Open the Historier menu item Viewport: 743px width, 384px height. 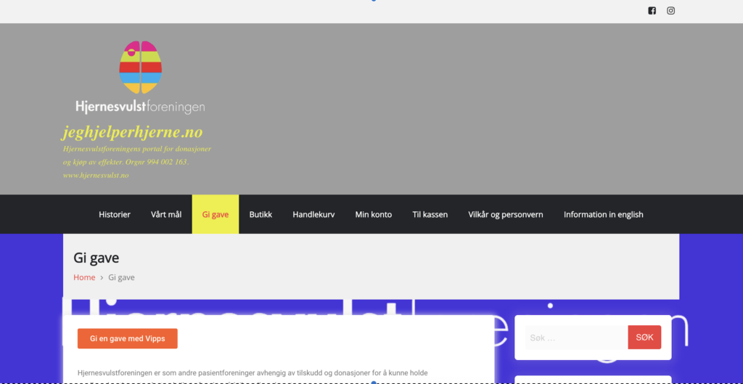115,214
